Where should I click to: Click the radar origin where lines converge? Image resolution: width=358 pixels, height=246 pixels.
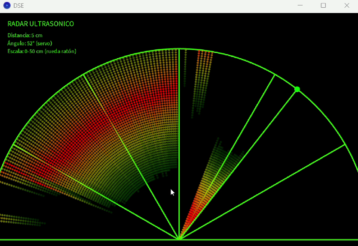(179, 239)
